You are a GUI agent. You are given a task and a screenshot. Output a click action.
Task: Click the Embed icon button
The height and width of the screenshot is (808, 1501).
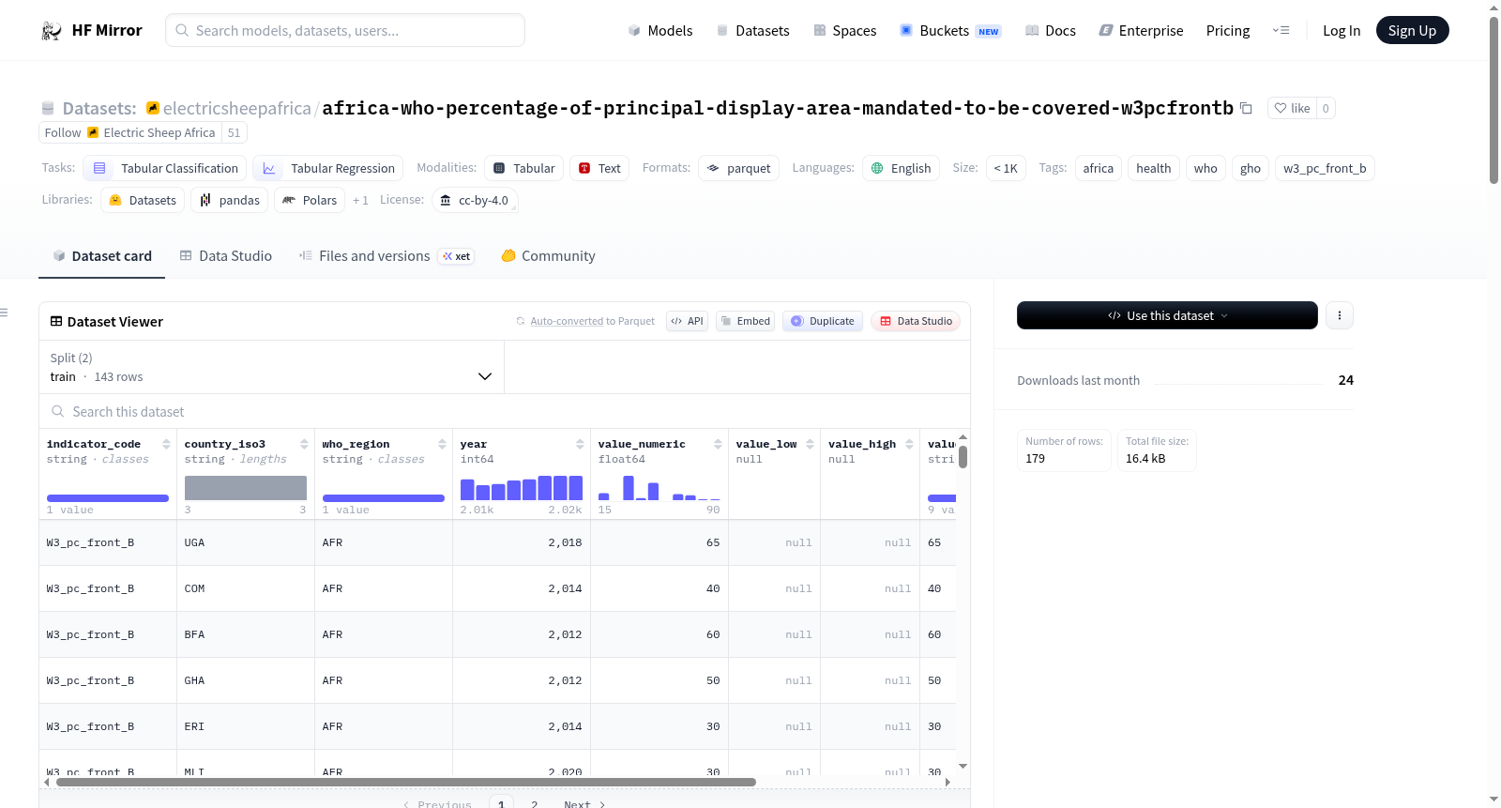point(746,321)
